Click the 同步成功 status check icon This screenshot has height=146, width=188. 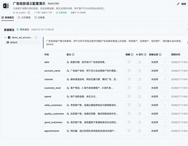click(18, 30)
